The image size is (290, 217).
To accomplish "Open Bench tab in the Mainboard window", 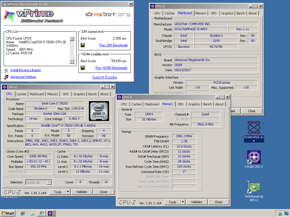I will (x=241, y=13).
